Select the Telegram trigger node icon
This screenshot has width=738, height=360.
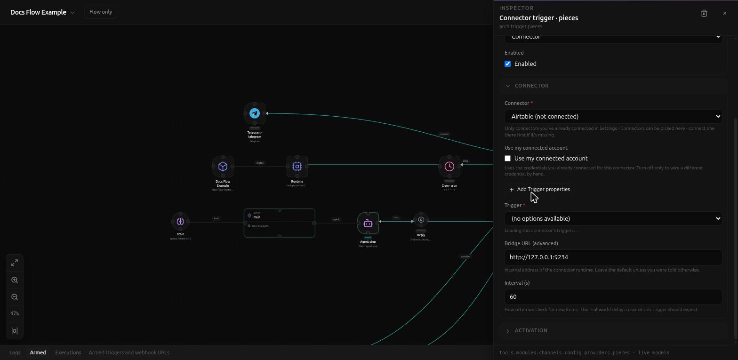tap(255, 113)
